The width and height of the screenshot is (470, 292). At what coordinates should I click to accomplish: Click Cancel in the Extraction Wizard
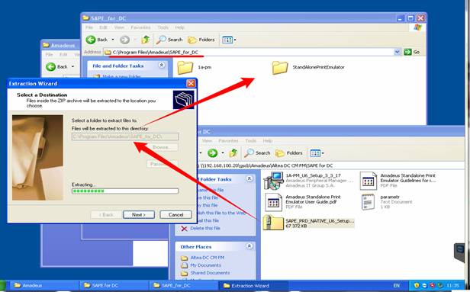click(175, 215)
